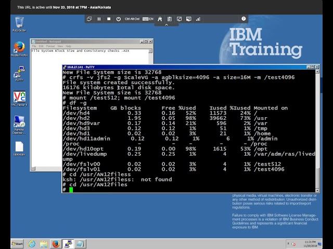Launch Internet Explorer from taskbar

(32, 244)
